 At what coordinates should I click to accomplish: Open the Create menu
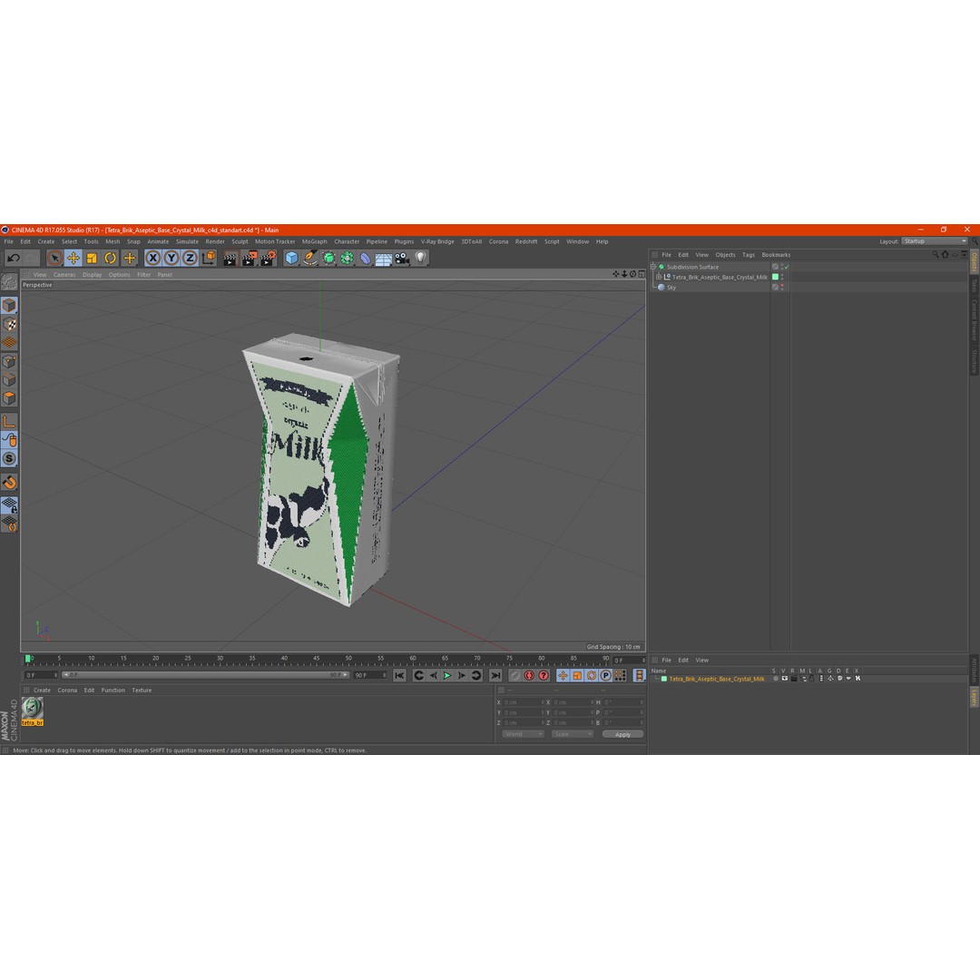coord(46,241)
